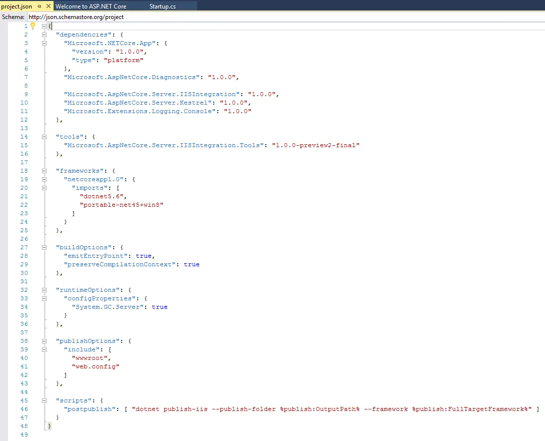Click the "dotnet5.6" import entry

[102, 196]
